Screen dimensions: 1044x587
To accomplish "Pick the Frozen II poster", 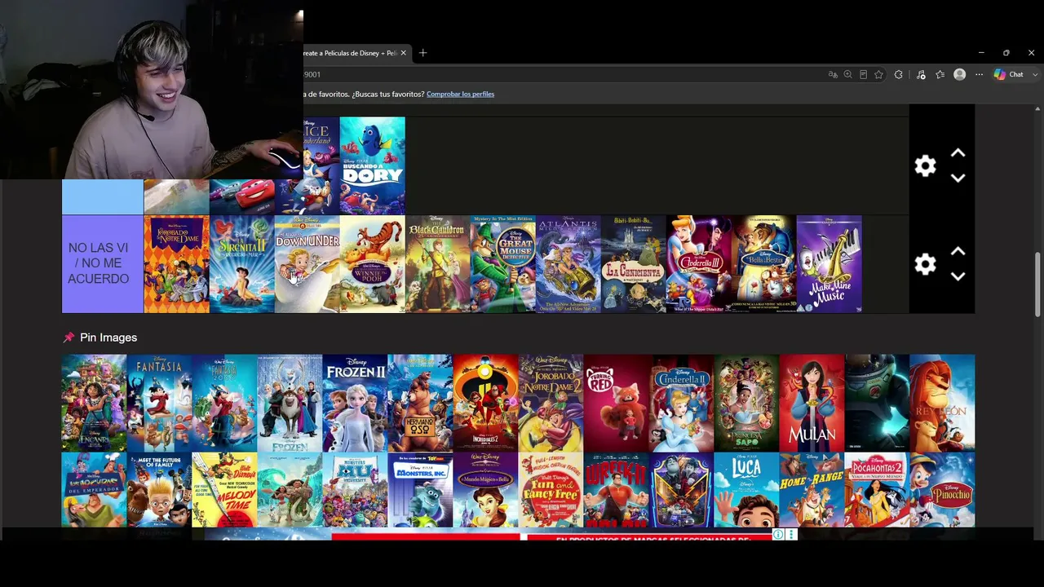I will [x=355, y=403].
